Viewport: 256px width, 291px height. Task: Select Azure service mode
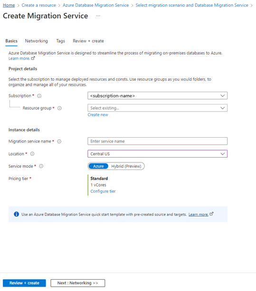pos(98,166)
